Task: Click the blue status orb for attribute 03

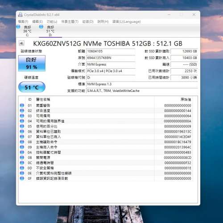Action: click(22, 116)
